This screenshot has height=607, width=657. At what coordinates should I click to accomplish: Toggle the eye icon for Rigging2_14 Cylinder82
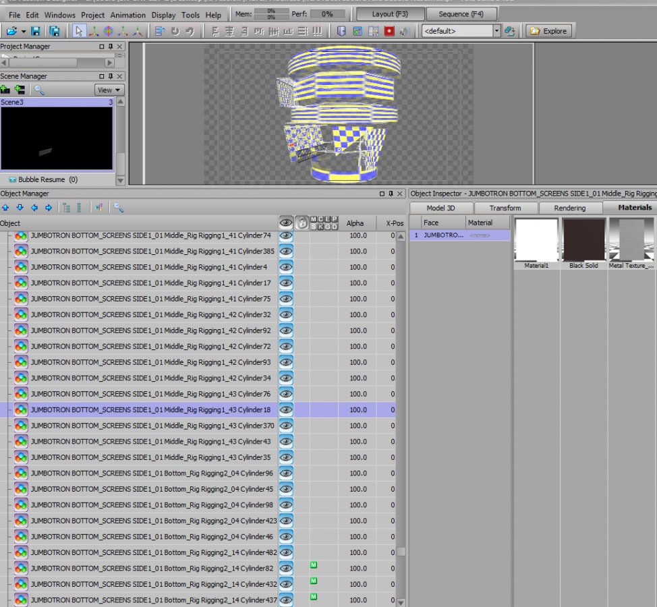(x=286, y=569)
